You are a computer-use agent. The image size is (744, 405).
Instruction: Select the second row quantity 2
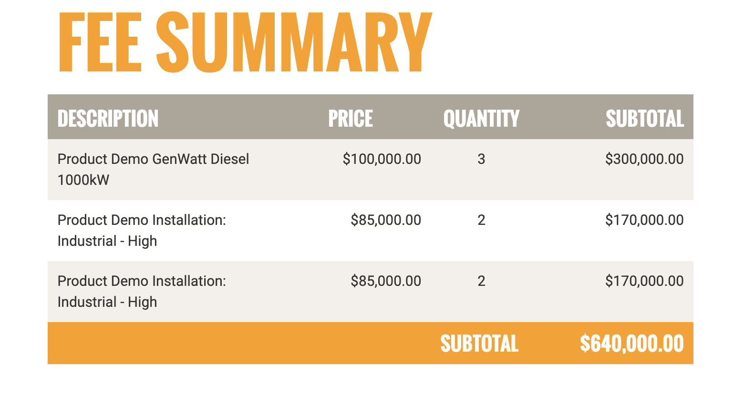click(x=481, y=220)
